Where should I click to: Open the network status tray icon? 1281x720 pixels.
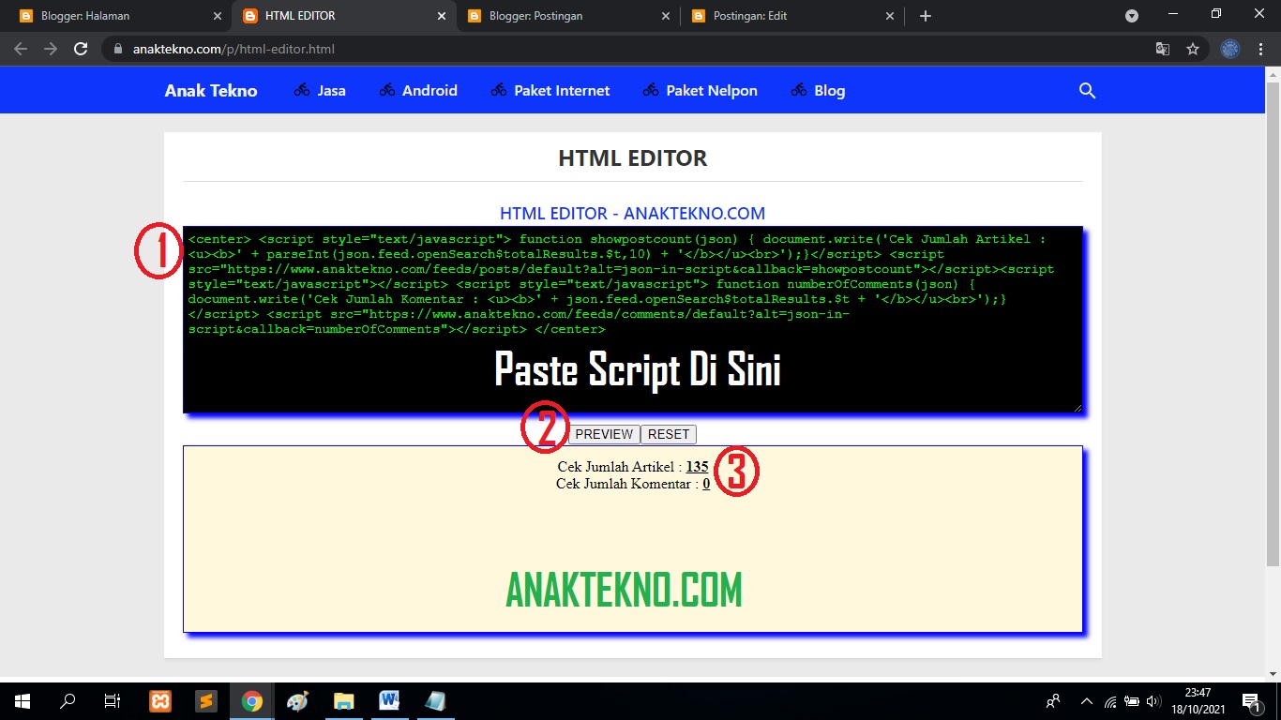click(x=1110, y=701)
